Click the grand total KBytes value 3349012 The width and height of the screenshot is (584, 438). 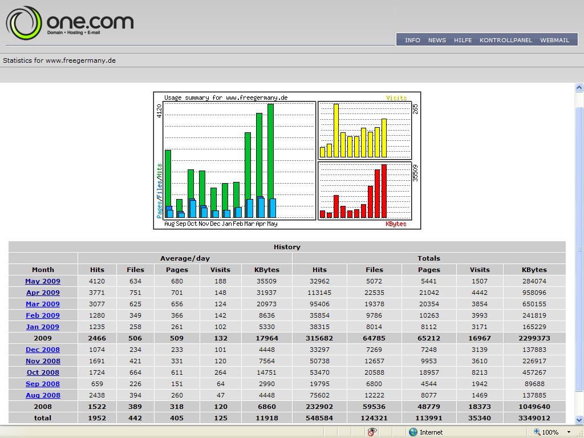[534, 418]
